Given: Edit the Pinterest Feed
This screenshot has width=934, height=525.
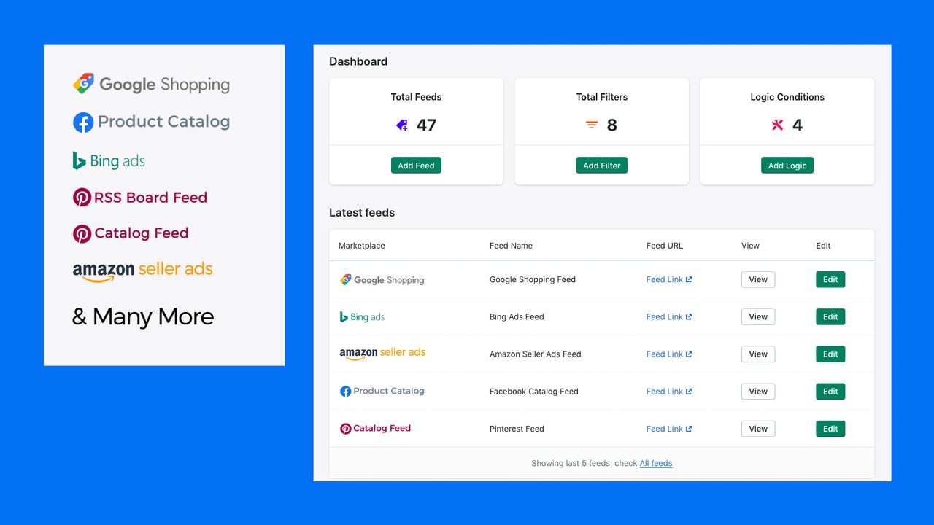Looking at the screenshot, I should [830, 429].
